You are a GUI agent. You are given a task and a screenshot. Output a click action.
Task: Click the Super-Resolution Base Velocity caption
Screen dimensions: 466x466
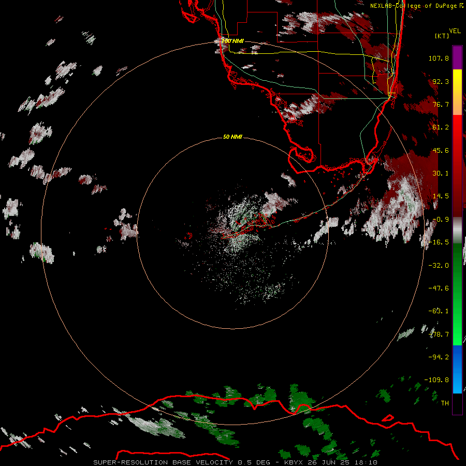point(236,462)
